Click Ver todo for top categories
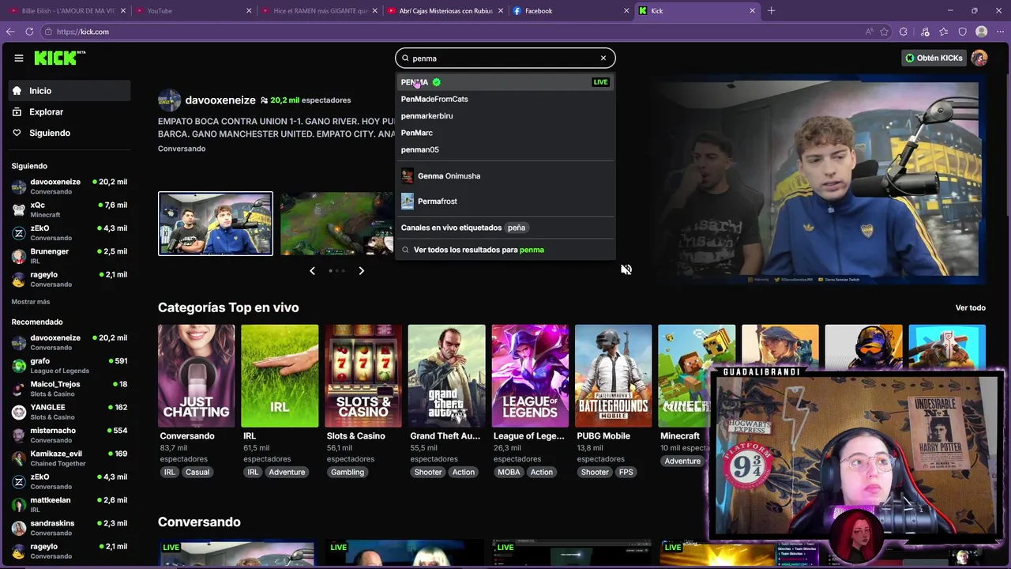The height and width of the screenshot is (569, 1011). tap(971, 308)
